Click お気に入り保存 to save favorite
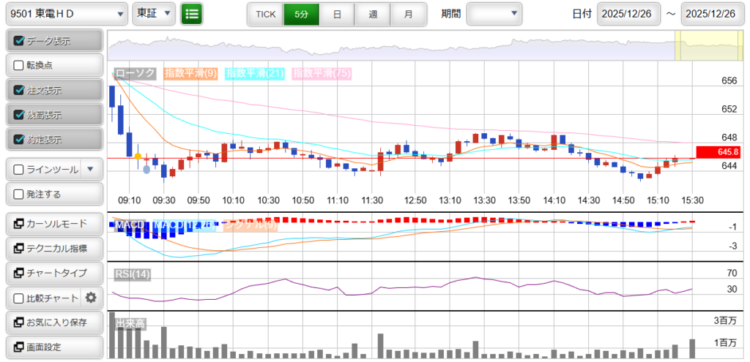This screenshot has width=750, height=362. (52, 323)
